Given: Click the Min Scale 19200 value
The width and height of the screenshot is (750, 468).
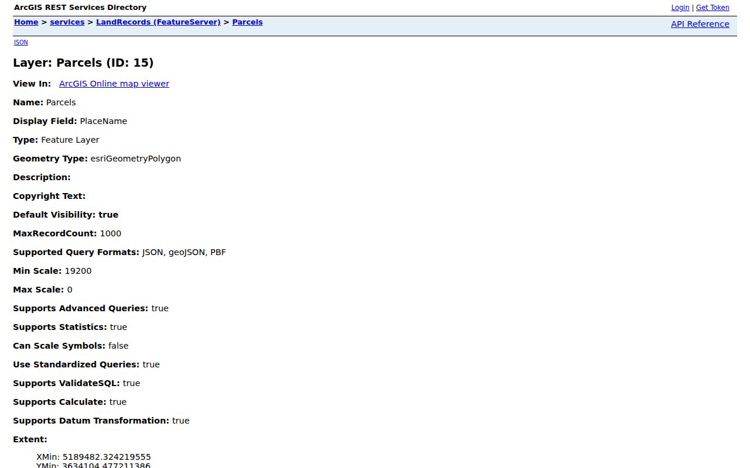Looking at the screenshot, I should pos(78,271).
